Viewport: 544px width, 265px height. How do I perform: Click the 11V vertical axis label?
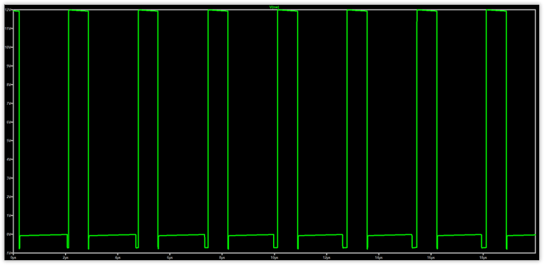[x=7, y=28]
